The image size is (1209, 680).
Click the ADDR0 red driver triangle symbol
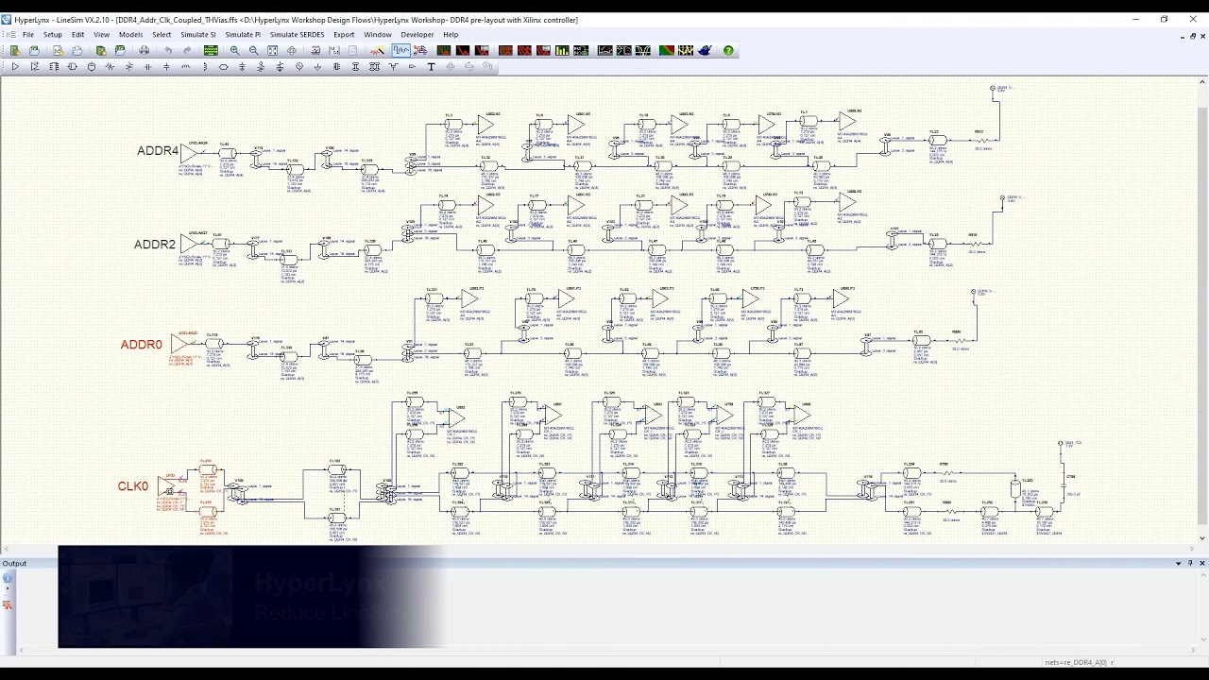point(179,345)
